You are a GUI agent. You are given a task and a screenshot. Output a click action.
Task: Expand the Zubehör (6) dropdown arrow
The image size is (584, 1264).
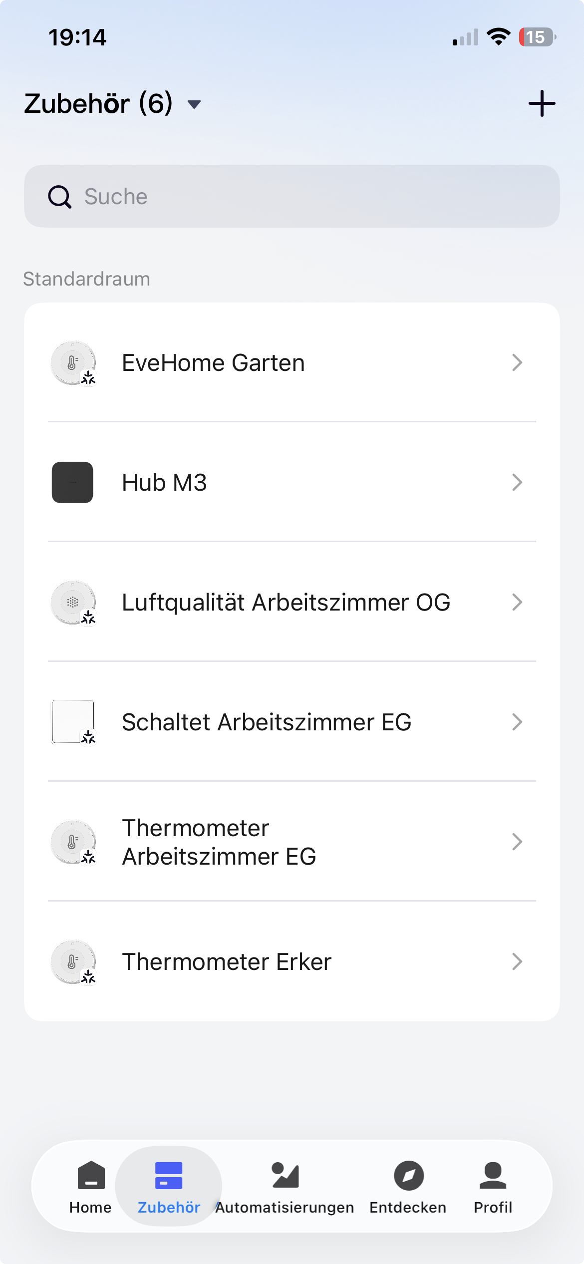194,104
